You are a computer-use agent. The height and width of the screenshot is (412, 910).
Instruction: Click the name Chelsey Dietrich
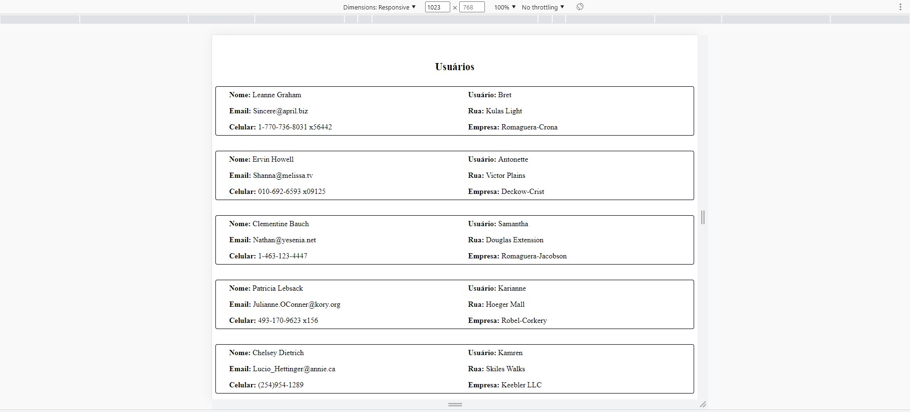[278, 353]
